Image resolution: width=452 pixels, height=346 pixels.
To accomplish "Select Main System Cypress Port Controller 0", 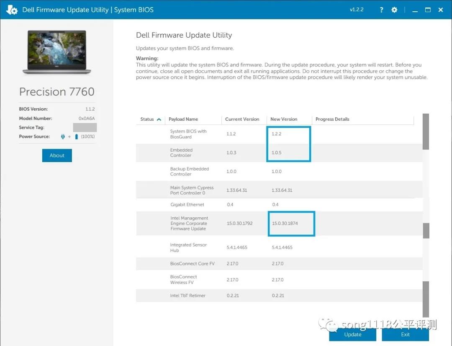I will point(192,190).
